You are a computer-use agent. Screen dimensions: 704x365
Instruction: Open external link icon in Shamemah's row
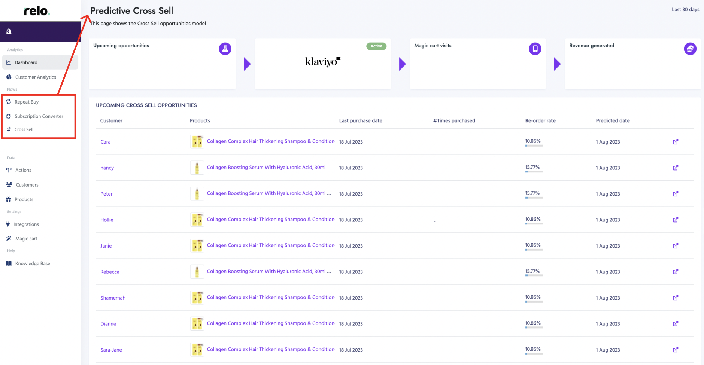[x=676, y=298]
